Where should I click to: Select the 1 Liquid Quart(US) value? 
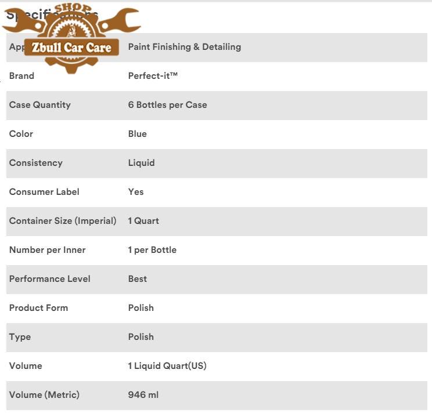[x=167, y=366]
